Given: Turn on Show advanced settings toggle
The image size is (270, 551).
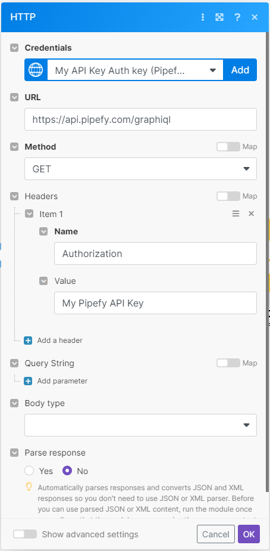Looking at the screenshot, I should pos(25,534).
